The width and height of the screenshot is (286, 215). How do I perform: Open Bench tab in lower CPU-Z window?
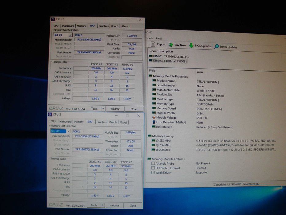[113, 122]
